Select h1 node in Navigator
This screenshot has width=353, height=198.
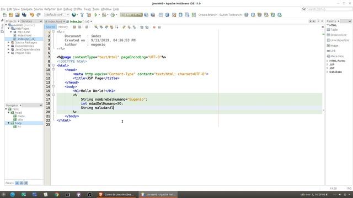[19, 127]
